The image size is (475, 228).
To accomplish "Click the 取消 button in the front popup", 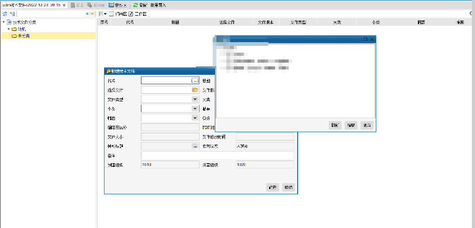I will [367, 125].
